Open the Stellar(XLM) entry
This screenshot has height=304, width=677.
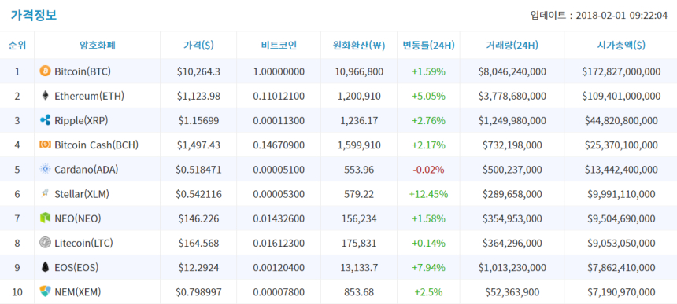coord(82,194)
